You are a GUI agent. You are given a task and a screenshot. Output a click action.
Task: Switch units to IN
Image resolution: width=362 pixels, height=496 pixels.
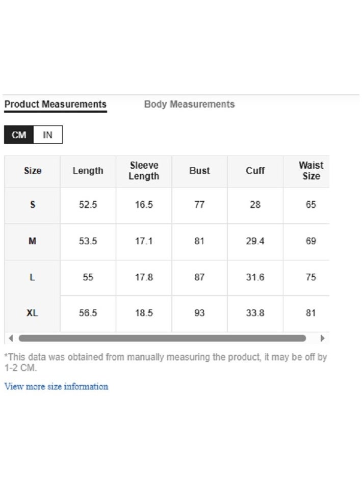pyautogui.click(x=47, y=135)
